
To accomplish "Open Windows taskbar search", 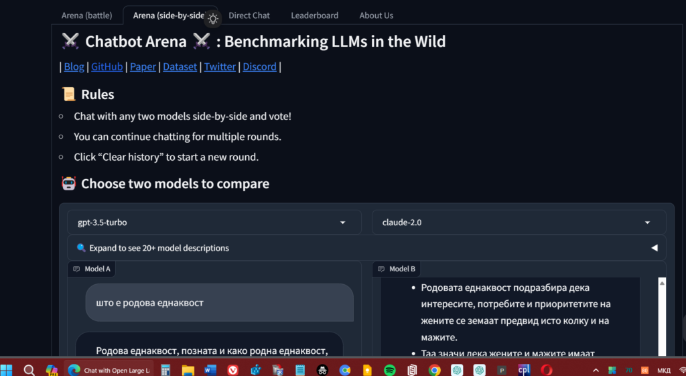I will coord(29,371).
